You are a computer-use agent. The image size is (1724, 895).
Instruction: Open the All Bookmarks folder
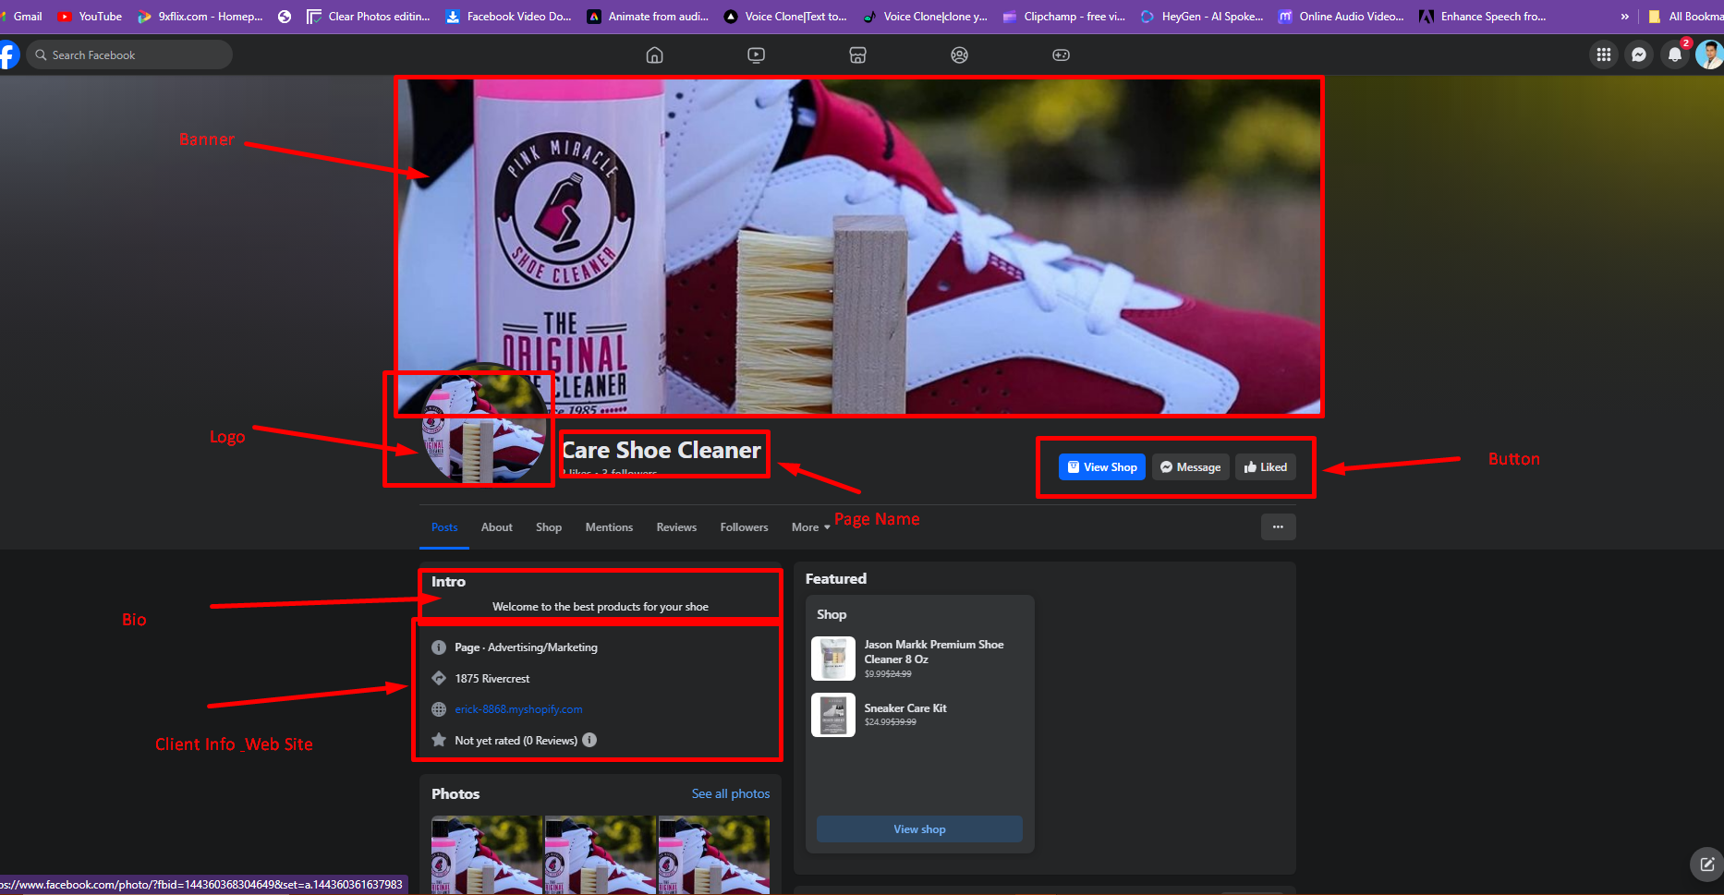click(1686, 17)
